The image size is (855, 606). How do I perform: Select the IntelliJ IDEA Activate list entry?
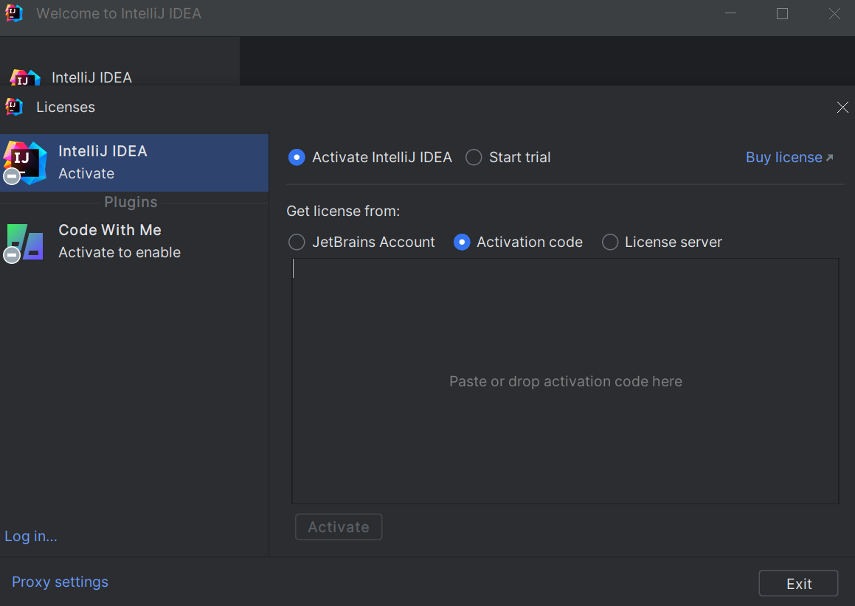[134, 162]
